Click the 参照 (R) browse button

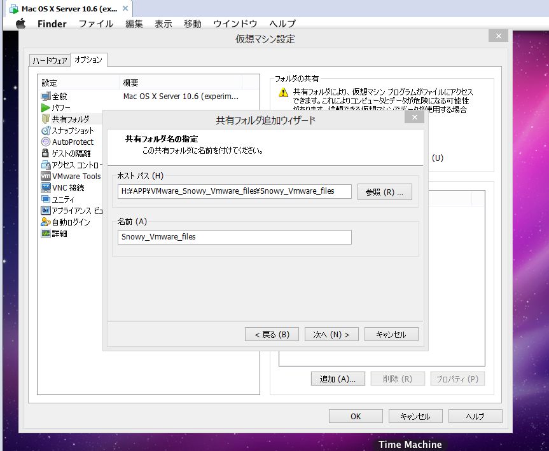coord(384,192)
